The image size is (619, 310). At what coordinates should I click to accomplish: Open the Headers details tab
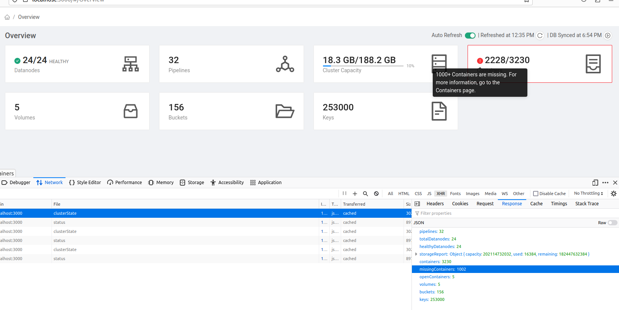435,204
